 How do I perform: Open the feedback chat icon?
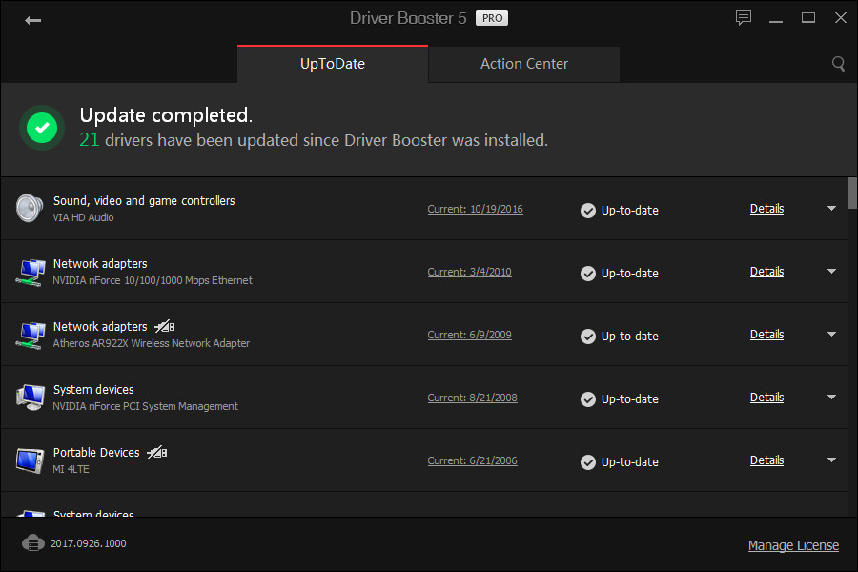(744, 18)
